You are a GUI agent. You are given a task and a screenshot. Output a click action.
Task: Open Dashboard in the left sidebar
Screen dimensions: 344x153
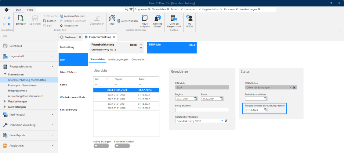pyautogui.click(x=16, y=46)
